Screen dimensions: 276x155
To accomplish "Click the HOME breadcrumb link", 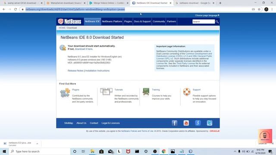I will (62, 28).
